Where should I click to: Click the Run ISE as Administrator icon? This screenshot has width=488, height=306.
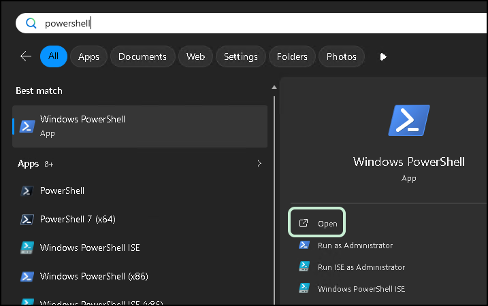(x=304, y=266)
